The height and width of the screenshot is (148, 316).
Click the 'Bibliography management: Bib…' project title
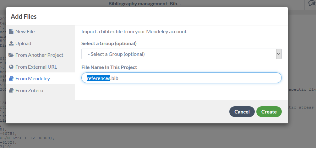coord(145,4)
